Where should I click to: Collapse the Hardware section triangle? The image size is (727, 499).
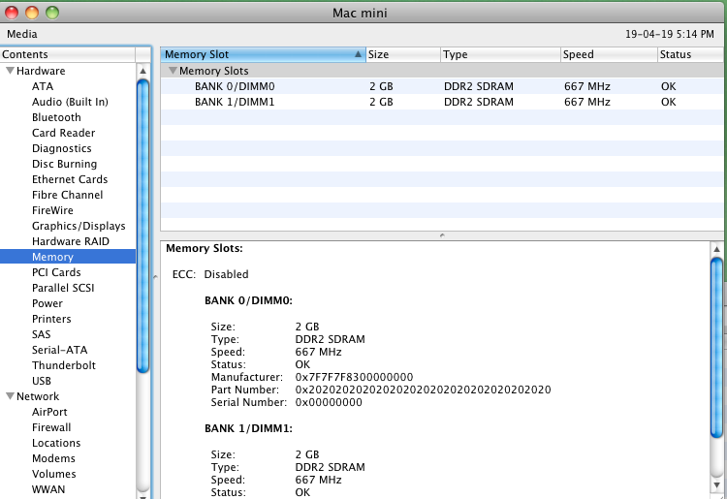click(11, 71)
